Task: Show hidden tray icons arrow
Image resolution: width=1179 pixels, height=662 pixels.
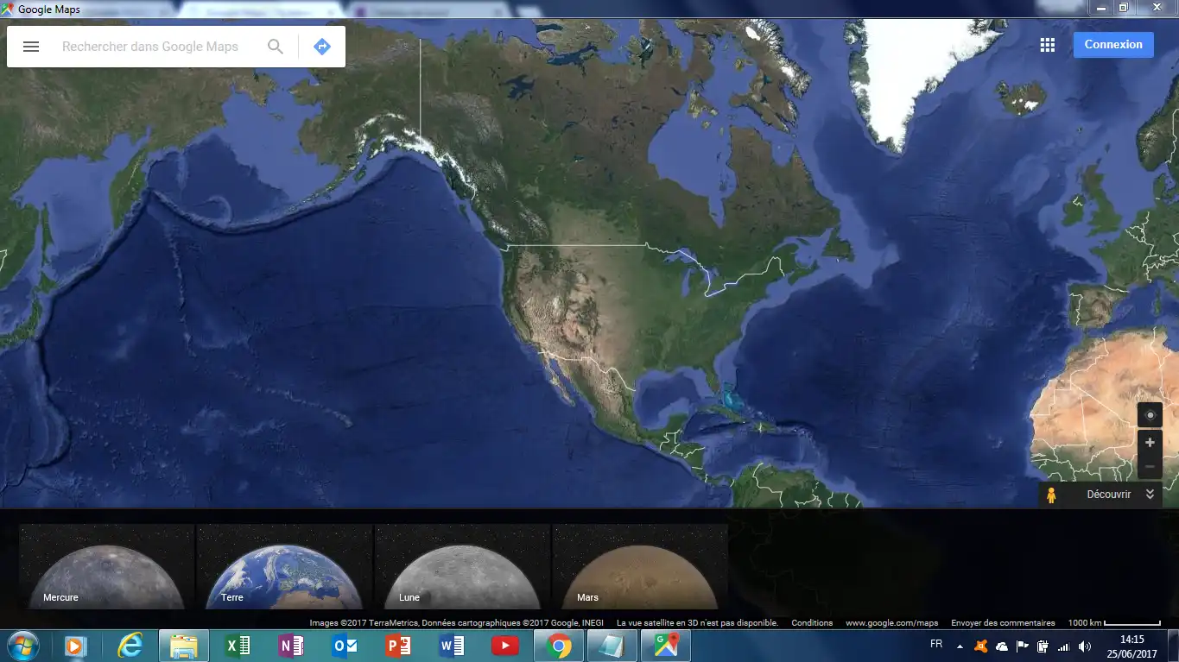Action: tap(960, 646)
